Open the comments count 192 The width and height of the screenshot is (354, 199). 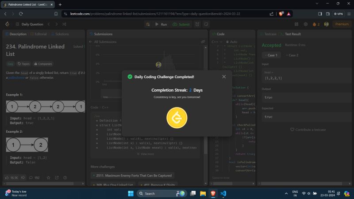35,178
